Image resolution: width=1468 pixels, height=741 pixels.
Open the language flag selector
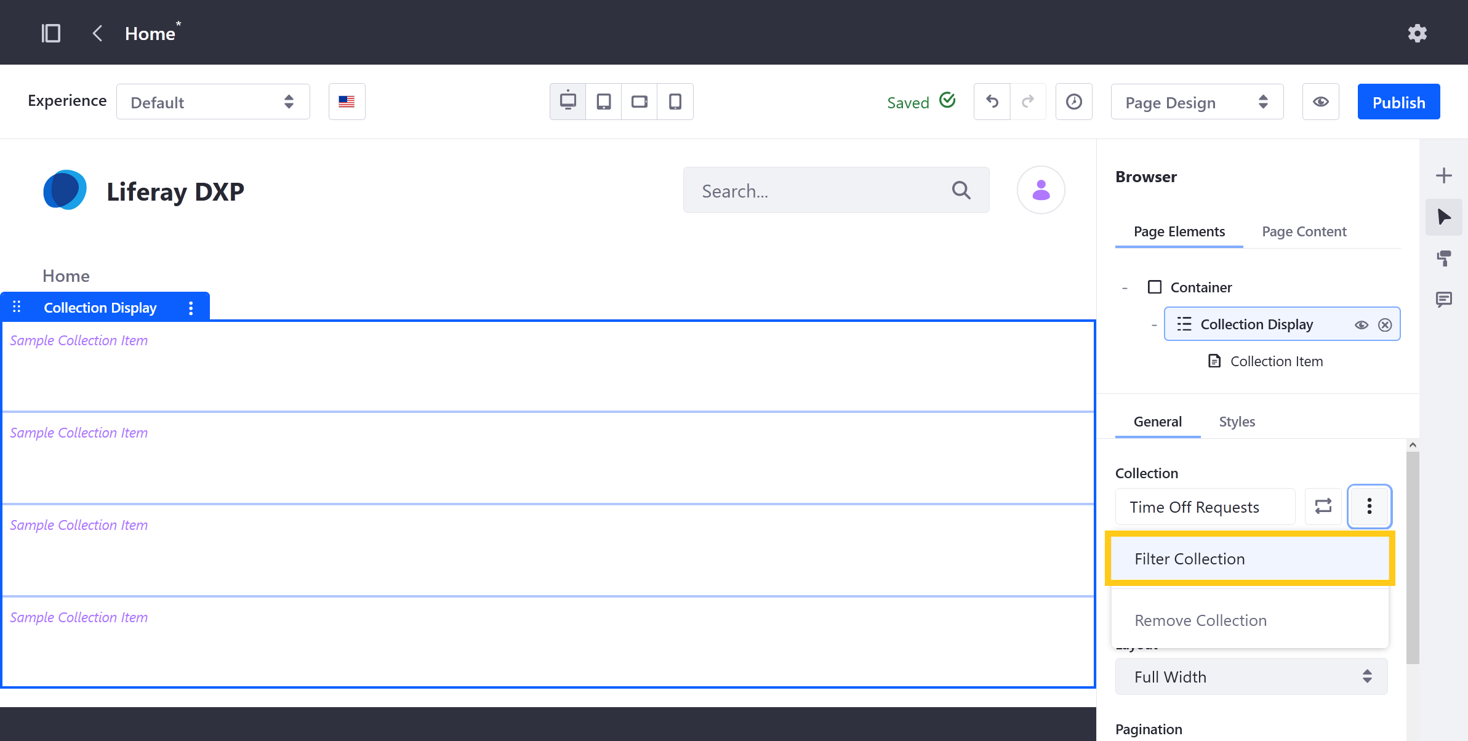pyautogui.click(x=347, y=102)
